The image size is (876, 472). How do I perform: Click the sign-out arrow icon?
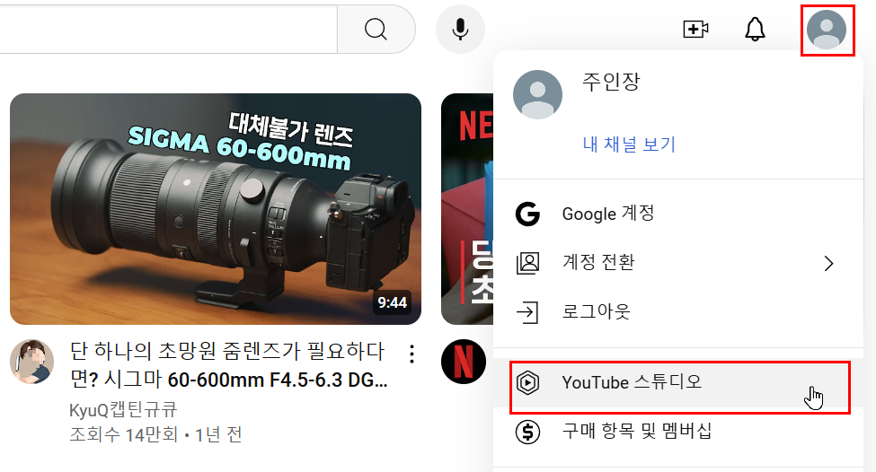tap(527, 312)
